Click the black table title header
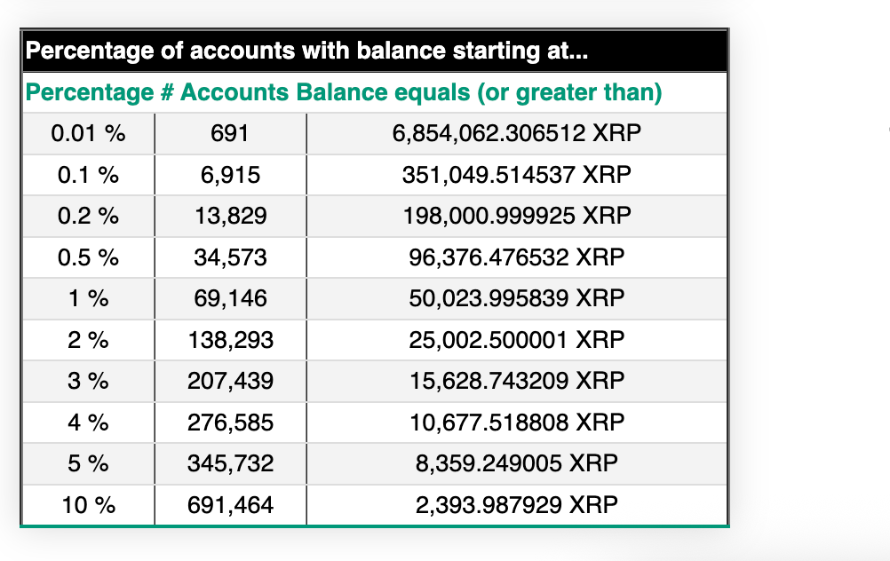This screenshot has height=561, width=890. pyautogui.click(x=373, y=51)
